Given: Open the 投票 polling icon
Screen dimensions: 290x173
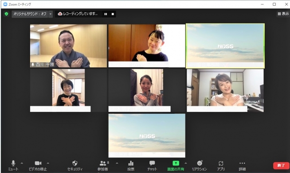Looking at the screenshot, I should click(131, 165).
